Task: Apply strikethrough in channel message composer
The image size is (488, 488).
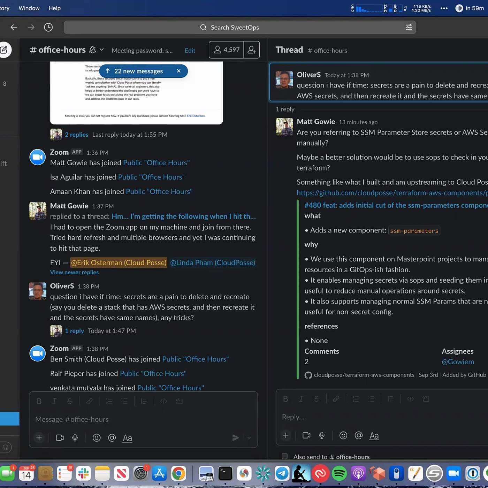Action: point(70,401)
